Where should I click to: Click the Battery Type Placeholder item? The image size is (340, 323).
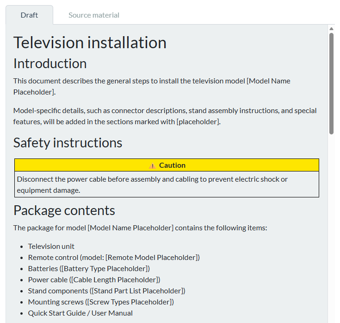click(106, 269)
